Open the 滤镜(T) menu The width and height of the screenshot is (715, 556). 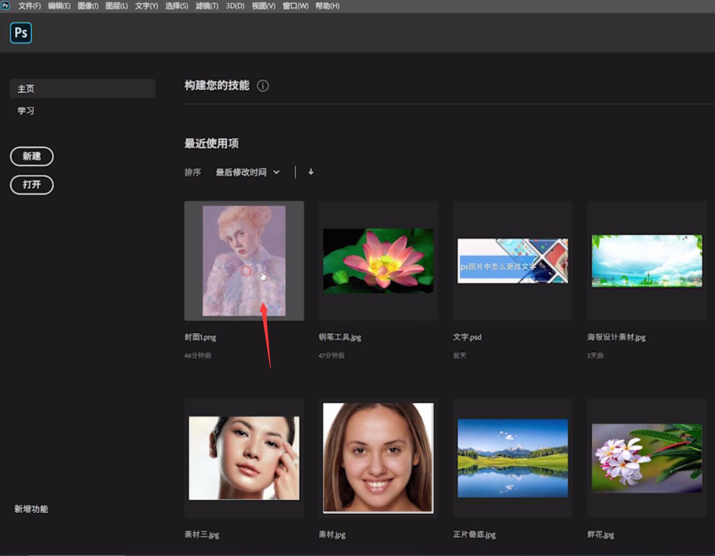207,6
